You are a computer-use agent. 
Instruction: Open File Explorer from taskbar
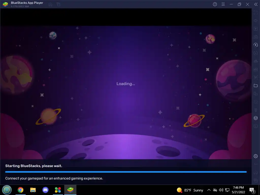point(33,190)
